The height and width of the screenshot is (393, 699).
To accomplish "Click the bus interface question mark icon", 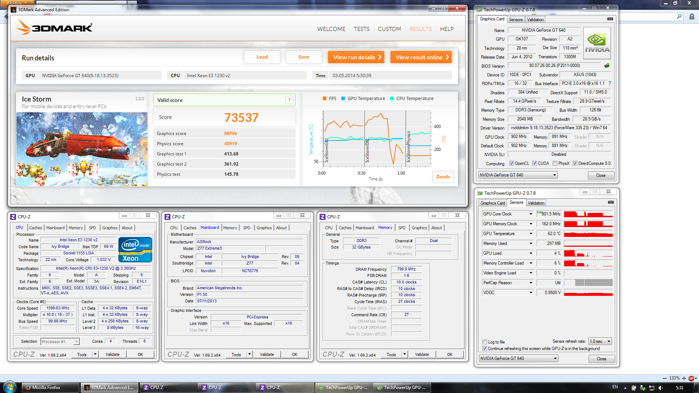I will [x=610, y=83].
